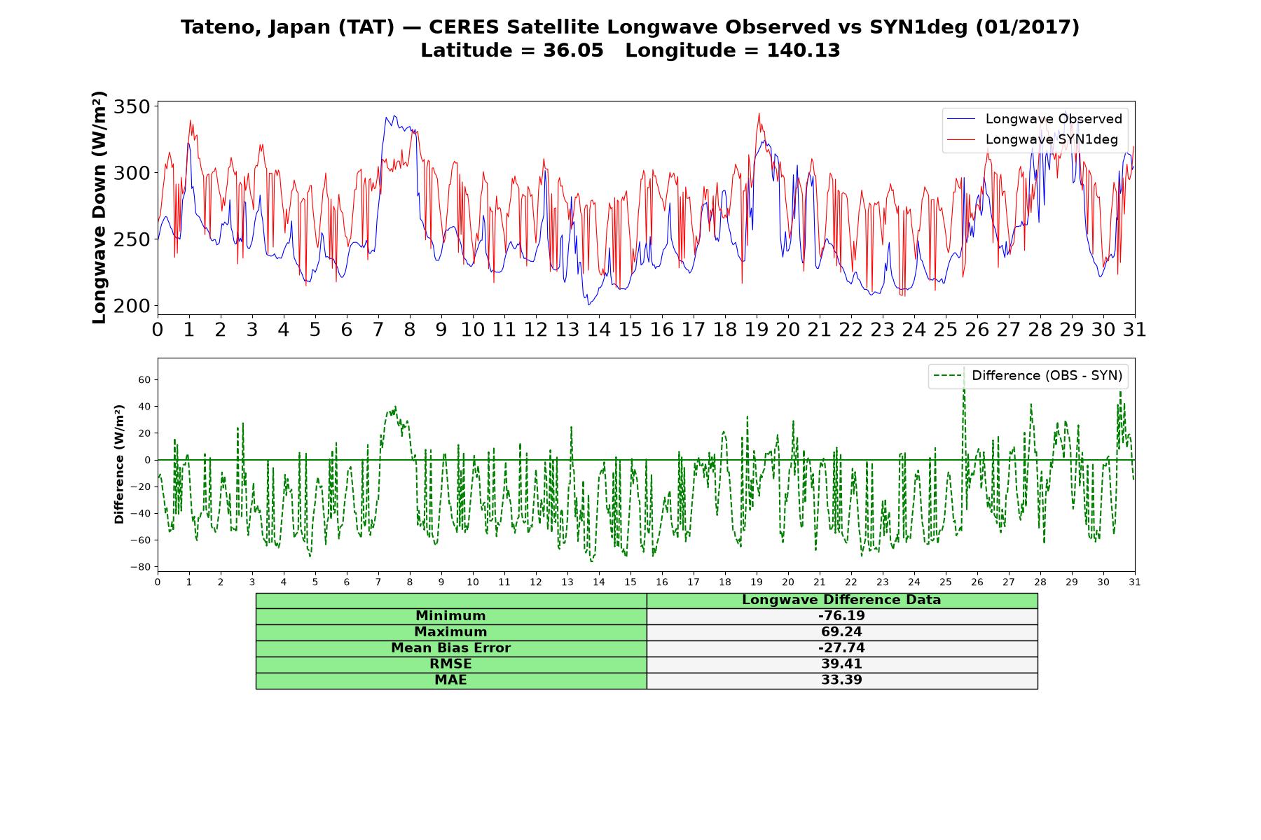The image size is (1261, 840).
Task: Click the Longwave Difference Data table header
Action: pyautogui.click(x=842, y=600)
